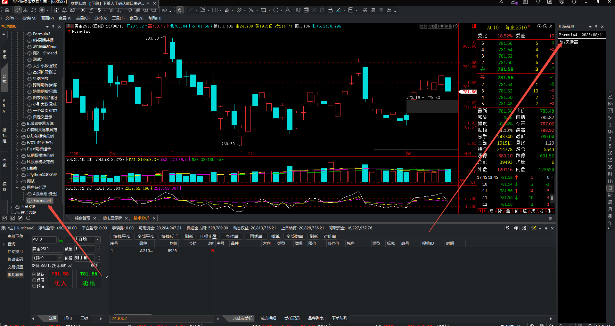The width and height of the screenshot is (615, 326).
Task: Toggle the 时段 chart option
Action: tap(432, 26)
